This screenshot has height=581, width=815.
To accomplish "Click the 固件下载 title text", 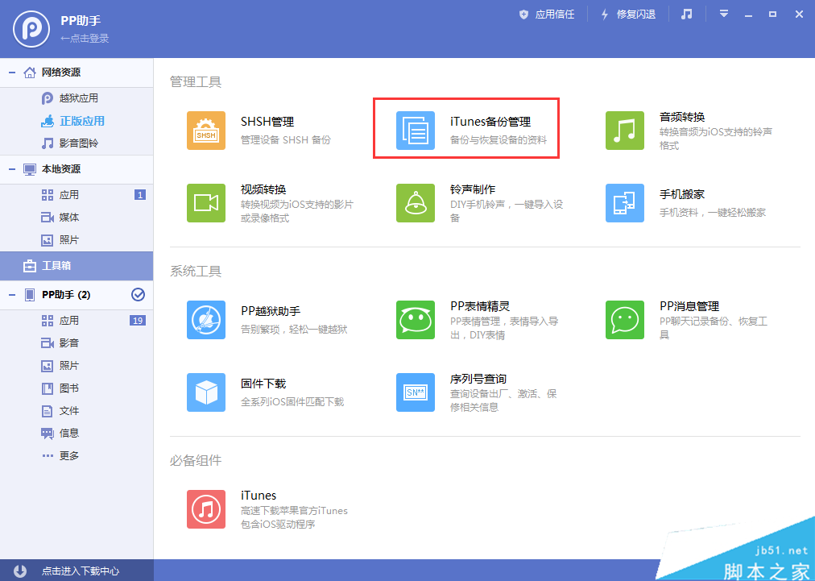I will tap(263, 384).
